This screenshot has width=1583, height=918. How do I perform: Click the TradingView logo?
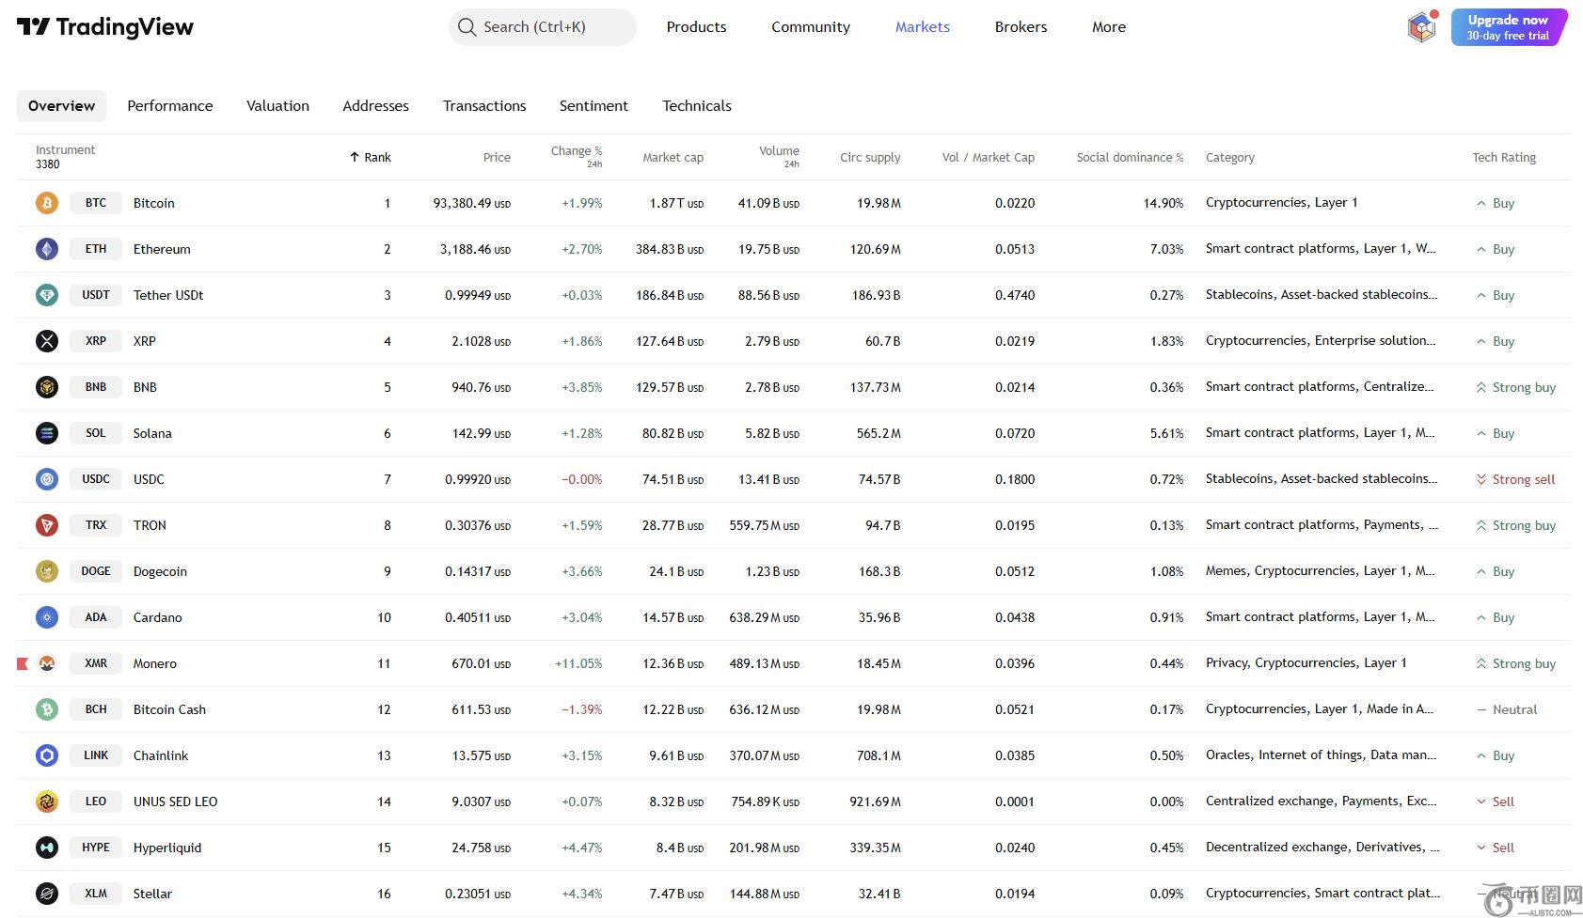(x=105, y=27)
